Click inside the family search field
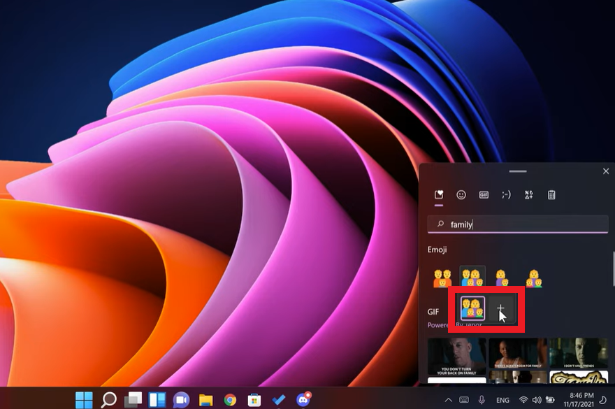 tap(517, 224)
